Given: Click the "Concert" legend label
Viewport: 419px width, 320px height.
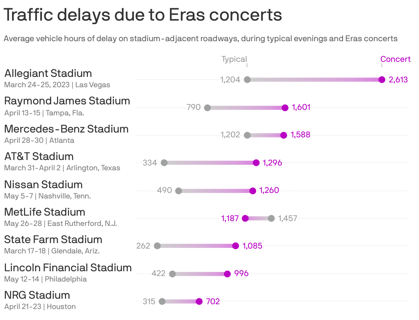Looking at the screenshot, I should 395,59.
